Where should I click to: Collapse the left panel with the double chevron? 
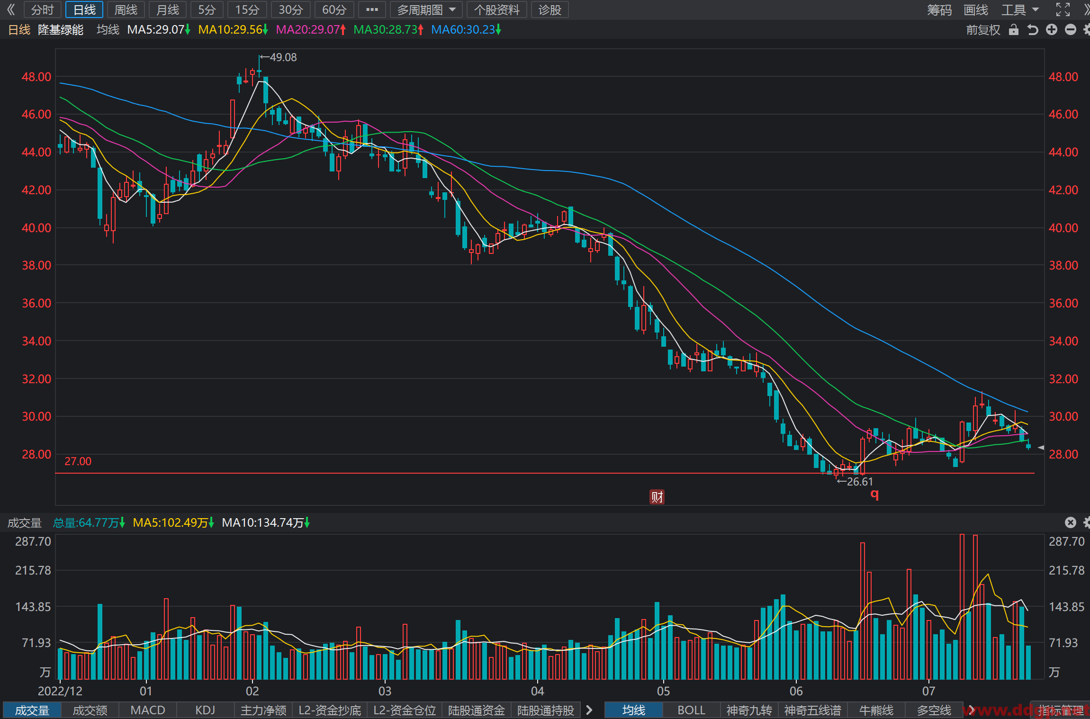pyautogui.click(x=11, y=9)
